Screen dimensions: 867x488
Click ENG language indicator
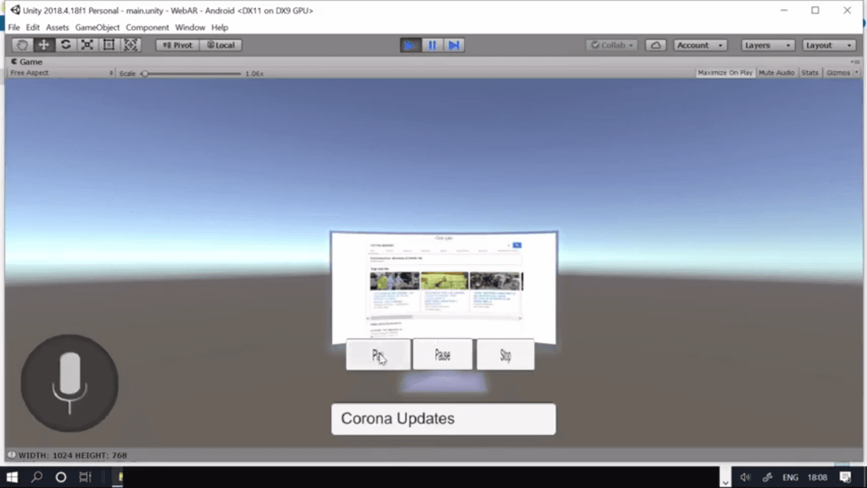pos(791,477)
